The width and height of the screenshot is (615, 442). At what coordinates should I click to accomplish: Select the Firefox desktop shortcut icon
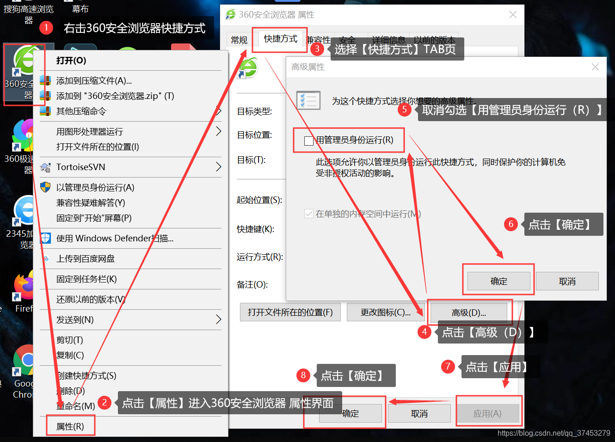[23, 286]
